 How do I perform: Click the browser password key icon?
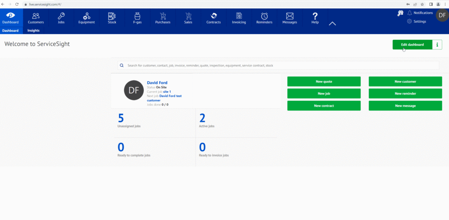tap(408, 4)
